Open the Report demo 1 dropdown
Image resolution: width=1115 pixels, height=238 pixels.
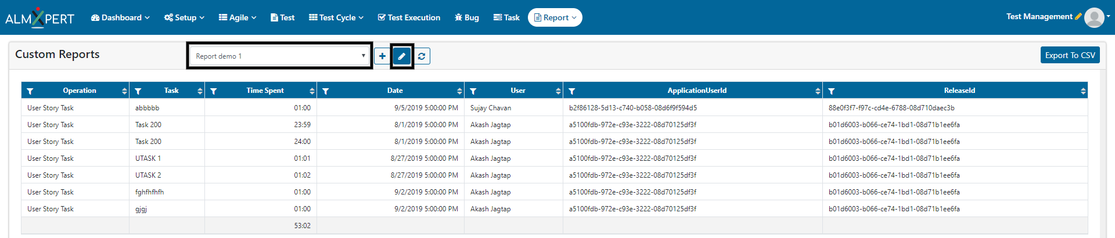coord(280,56)
